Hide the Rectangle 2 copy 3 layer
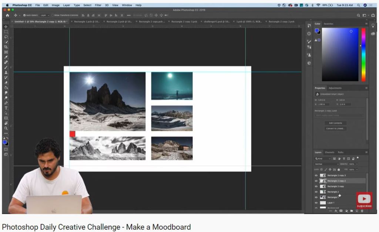The image size is (379, 232). coord(316,175)
